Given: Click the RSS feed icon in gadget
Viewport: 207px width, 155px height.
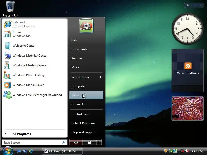Looking at the screenshot, I should [188, 66].
